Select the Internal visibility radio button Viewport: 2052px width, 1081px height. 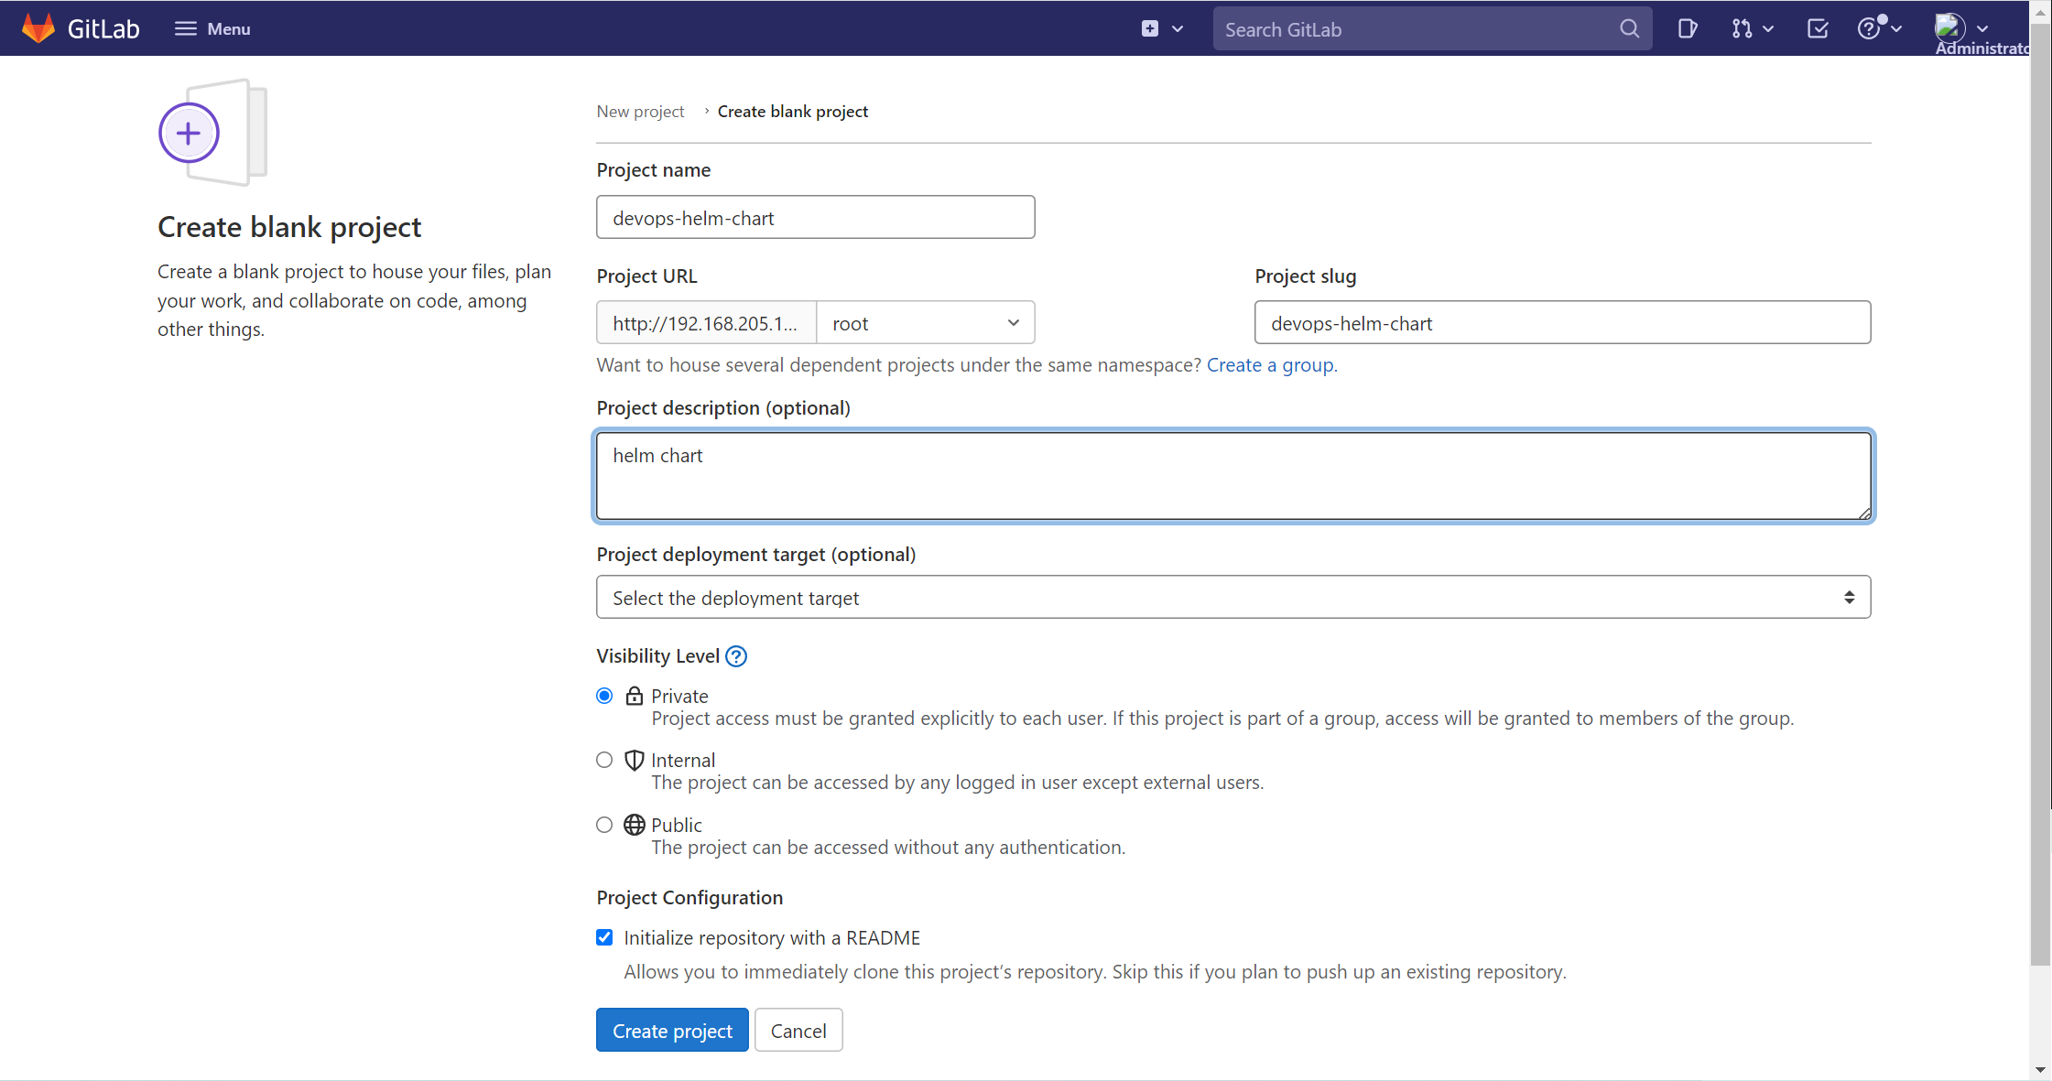[604, 760]
